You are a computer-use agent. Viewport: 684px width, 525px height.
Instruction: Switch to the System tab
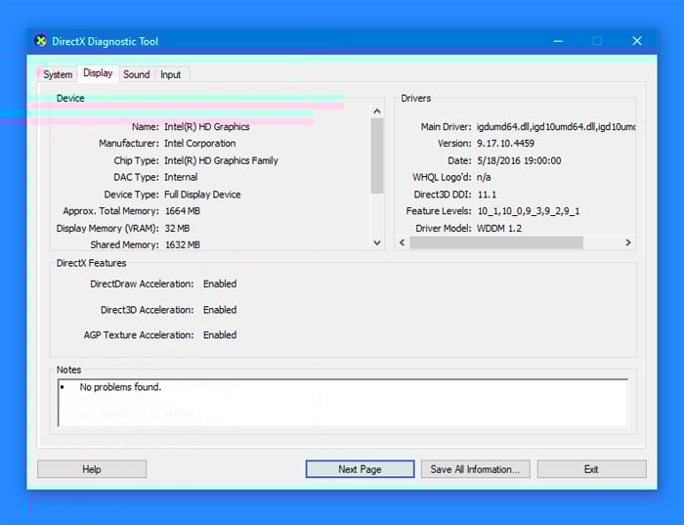click(x=58, y=74)
